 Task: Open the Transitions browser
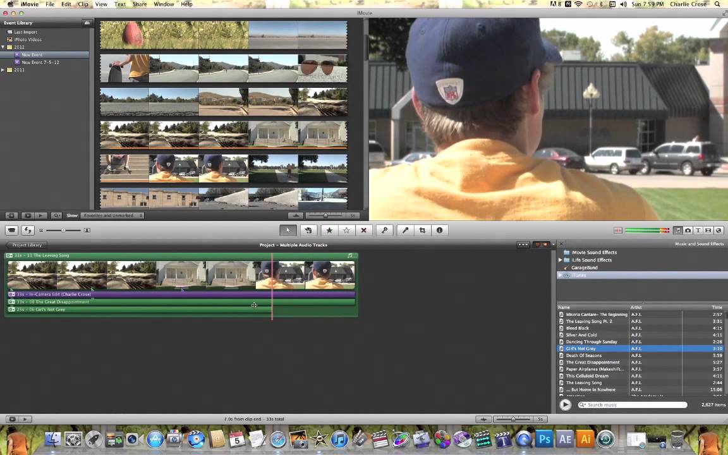point(708,230)
